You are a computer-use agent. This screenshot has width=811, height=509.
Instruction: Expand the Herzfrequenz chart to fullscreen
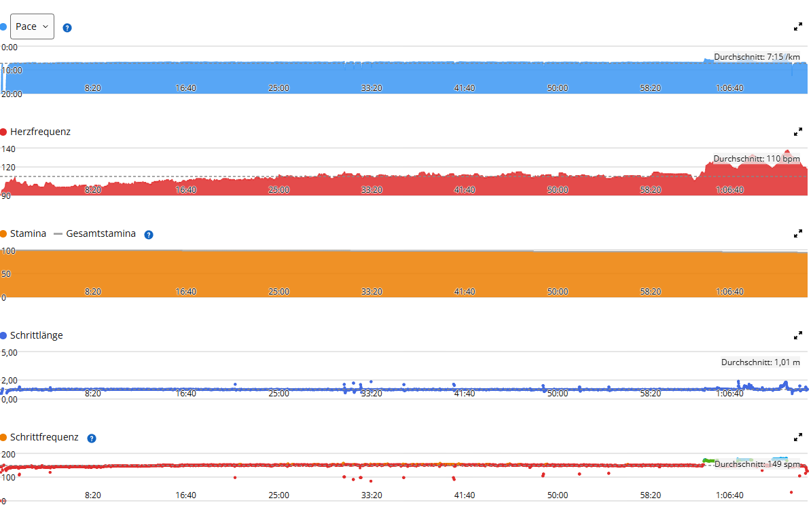[x=798, y=132]
